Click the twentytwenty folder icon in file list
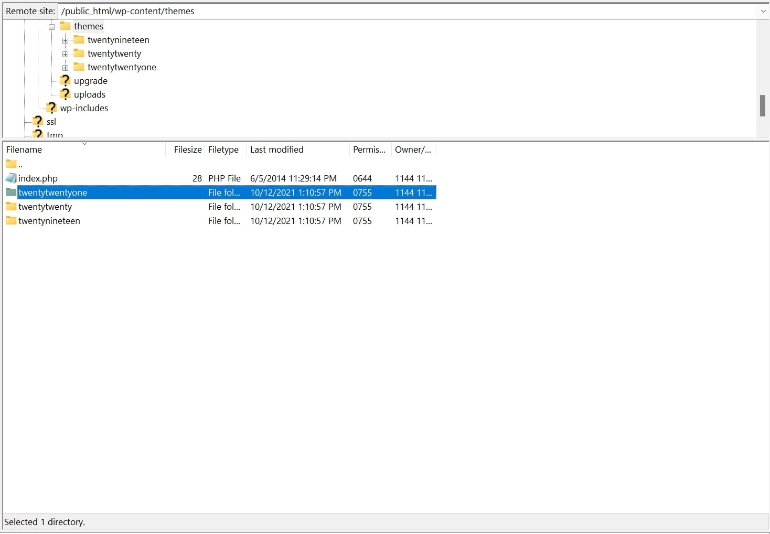This screenshot has height=534, width=770. [x=11, y=207]
